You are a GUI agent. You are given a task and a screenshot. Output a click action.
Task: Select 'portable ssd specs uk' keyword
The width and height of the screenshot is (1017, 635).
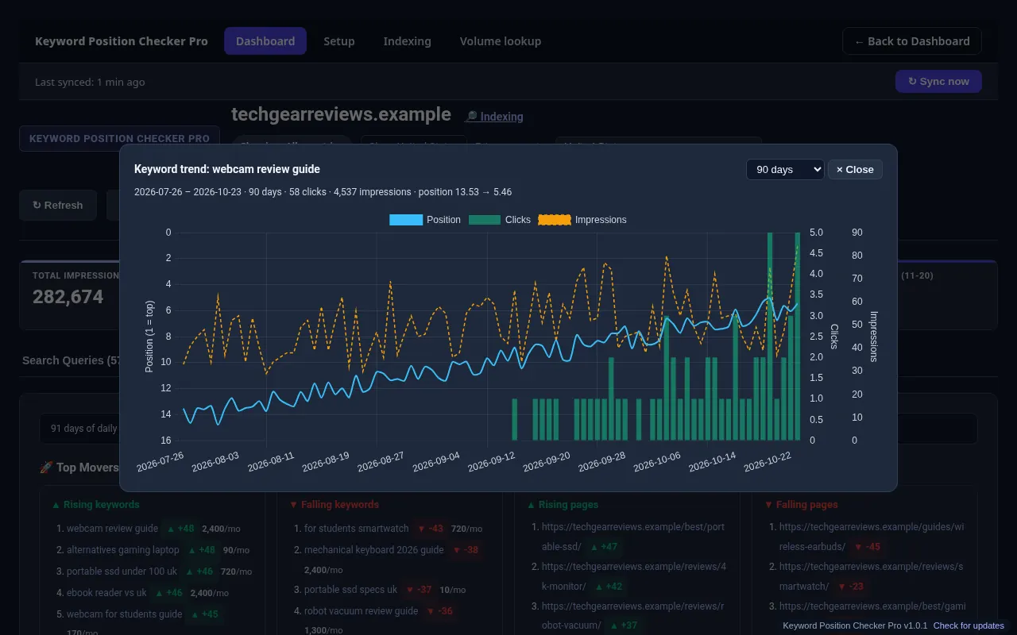(x=351, y=590)
